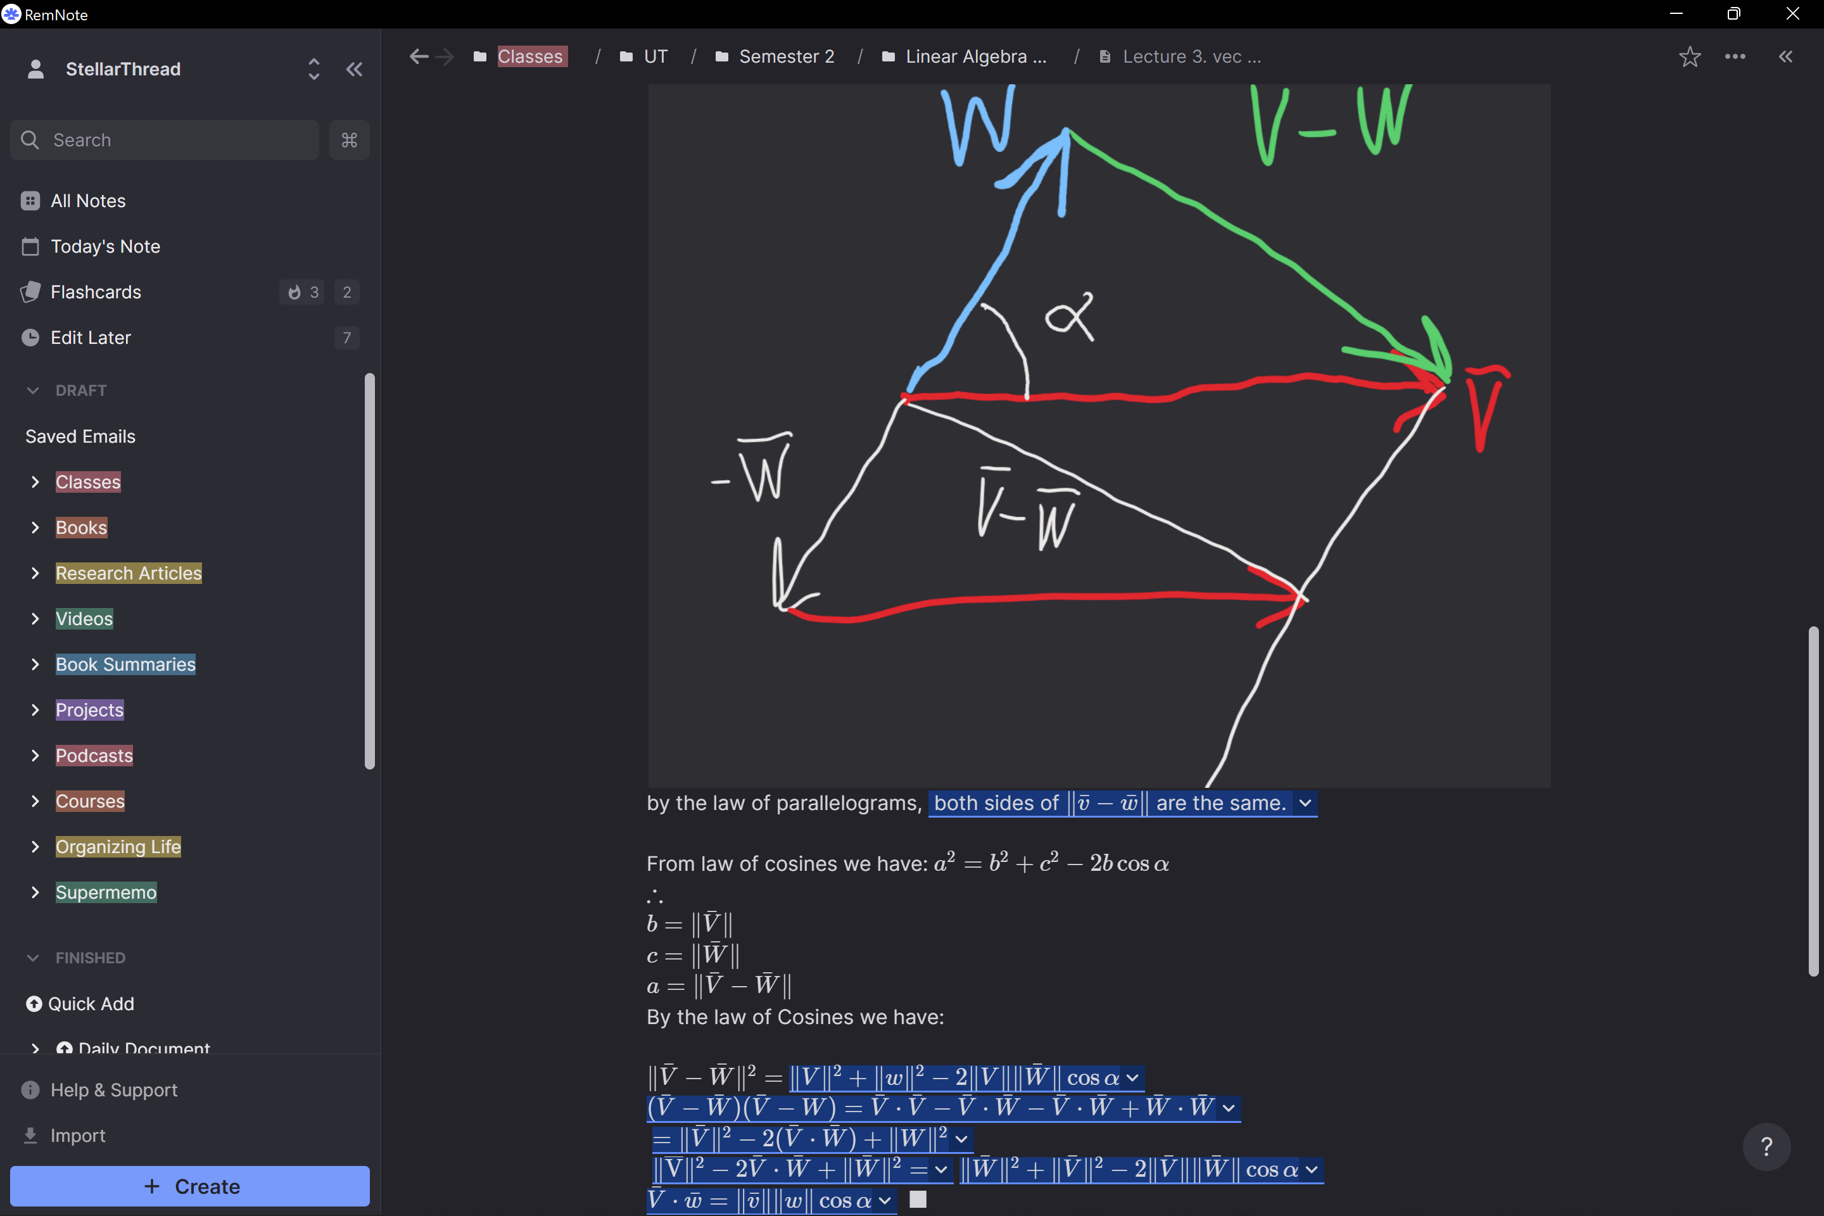Collapse the right sidebar with double chevrons
1824x1216 pixels.
pos(1786,56)
